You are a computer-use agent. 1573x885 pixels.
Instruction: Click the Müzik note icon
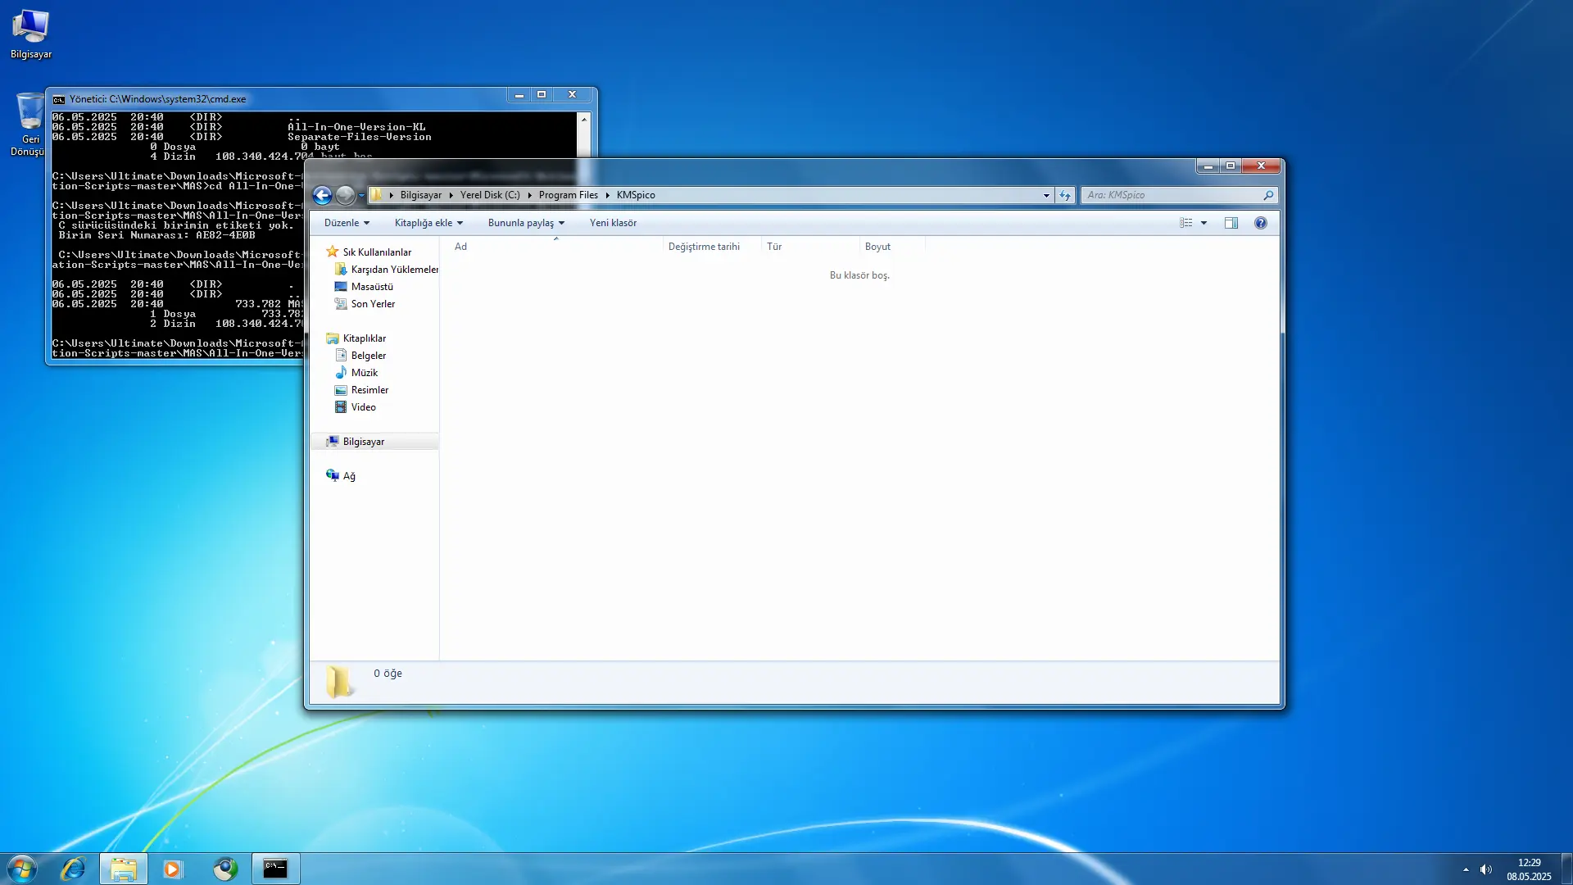(x=341, y=372)
